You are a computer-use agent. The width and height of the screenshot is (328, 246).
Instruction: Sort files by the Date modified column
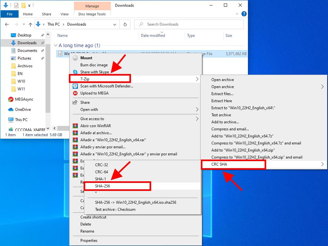(x=153, y=36)
